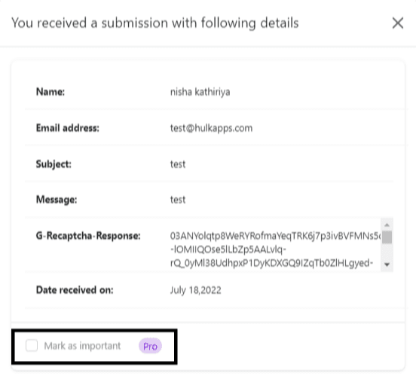Click the scroll down arrow in recaptcha field
This screenshot has height=379, width=416.
click(x=387, y=264)
